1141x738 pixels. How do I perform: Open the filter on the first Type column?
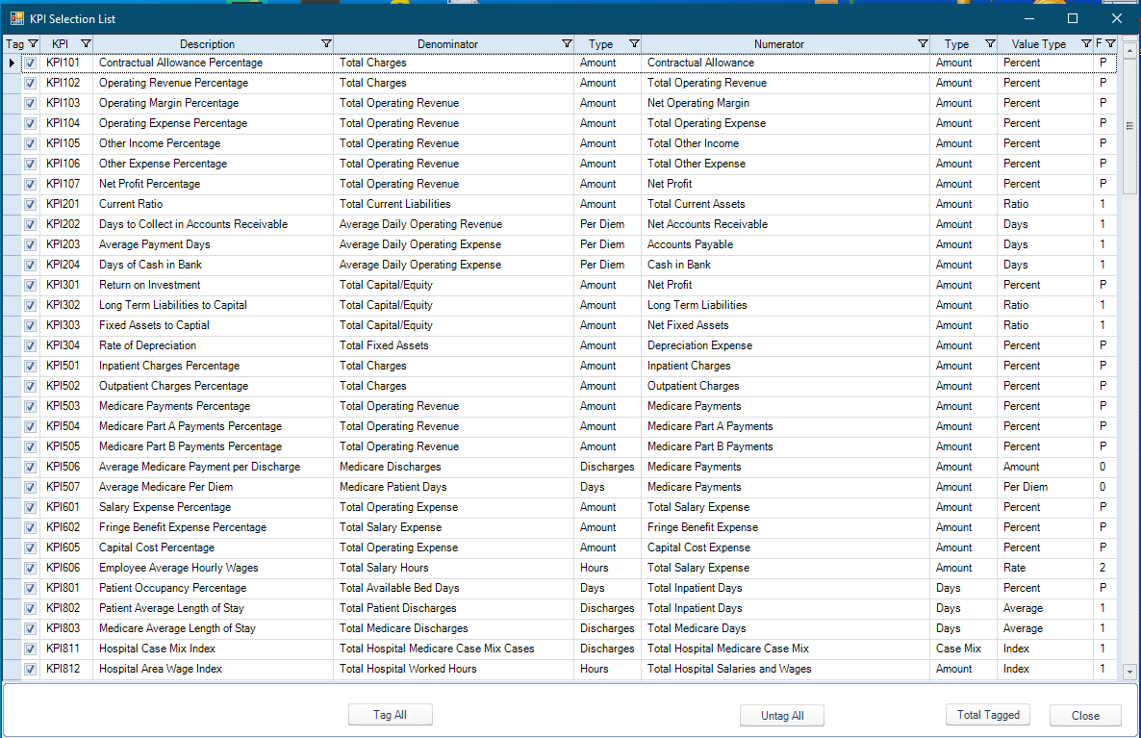pyautogui.click(x=634, y=43)
